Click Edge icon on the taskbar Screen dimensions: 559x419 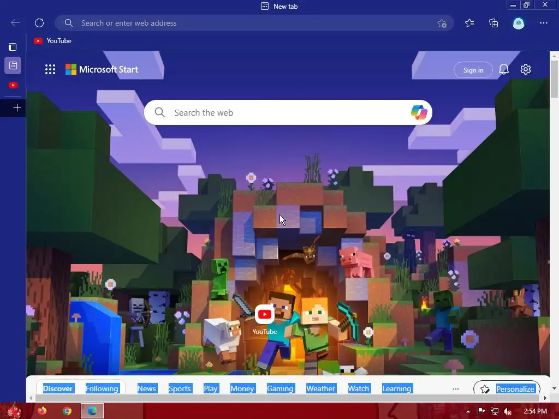pos(92,411)
